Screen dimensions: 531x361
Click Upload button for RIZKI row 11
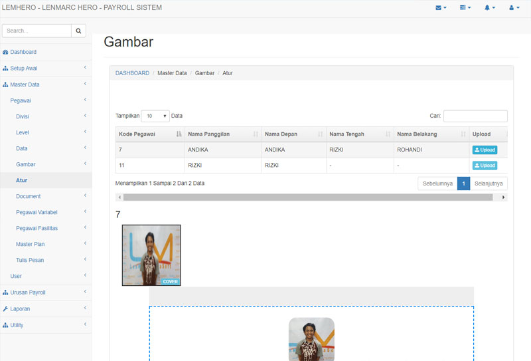[485, 166]
